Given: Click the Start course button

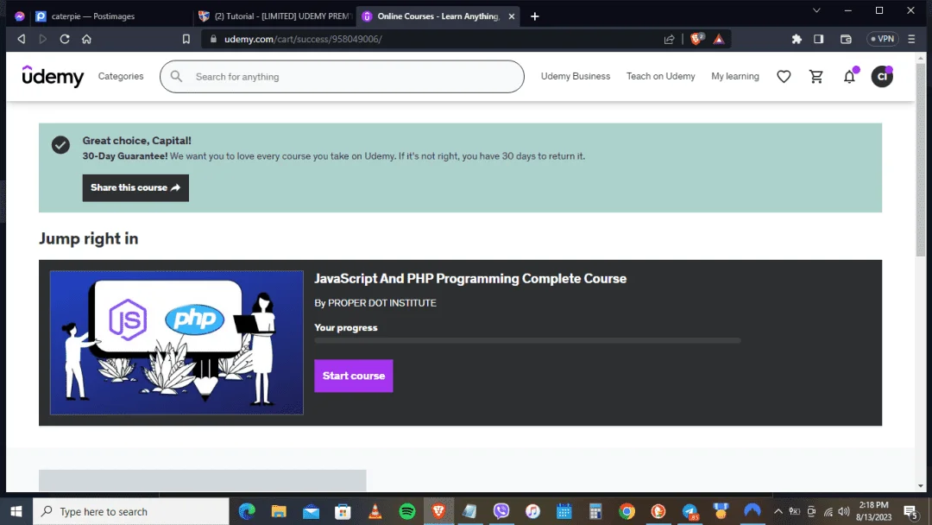Looking at the screenshot, I should [354, 376].
